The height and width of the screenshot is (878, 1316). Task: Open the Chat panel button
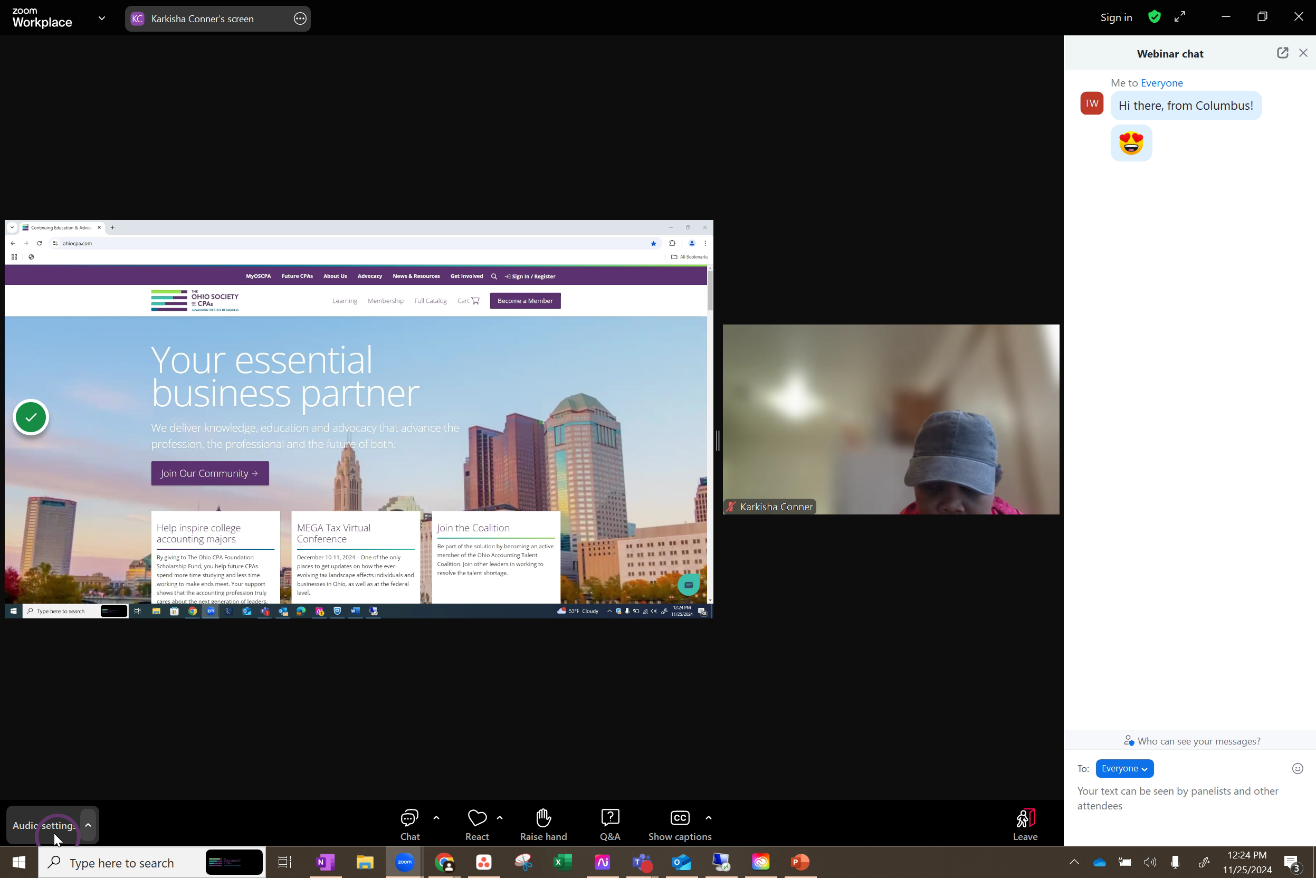410,824
